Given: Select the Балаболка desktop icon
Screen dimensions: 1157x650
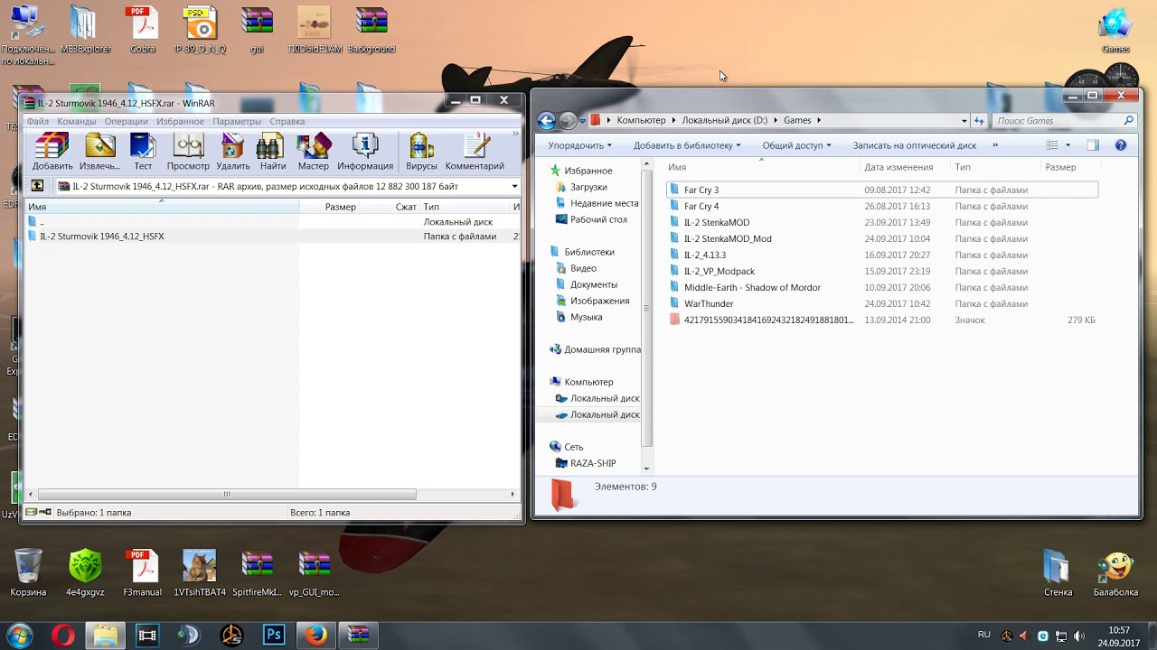Looking at the screenshot, I should [x=1115, y=574].
